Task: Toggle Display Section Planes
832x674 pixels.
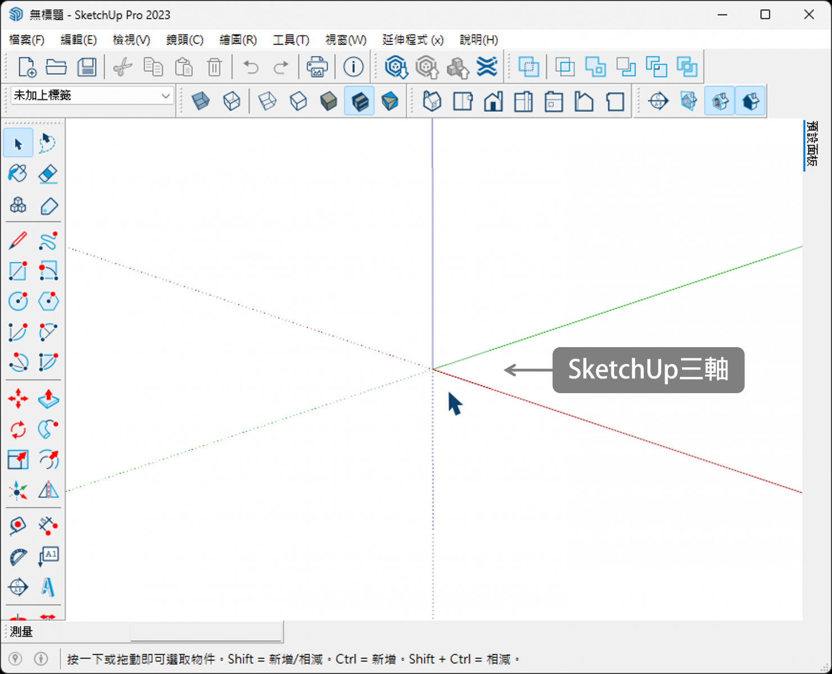Action: pyautogui.click(x=689, y=102)
